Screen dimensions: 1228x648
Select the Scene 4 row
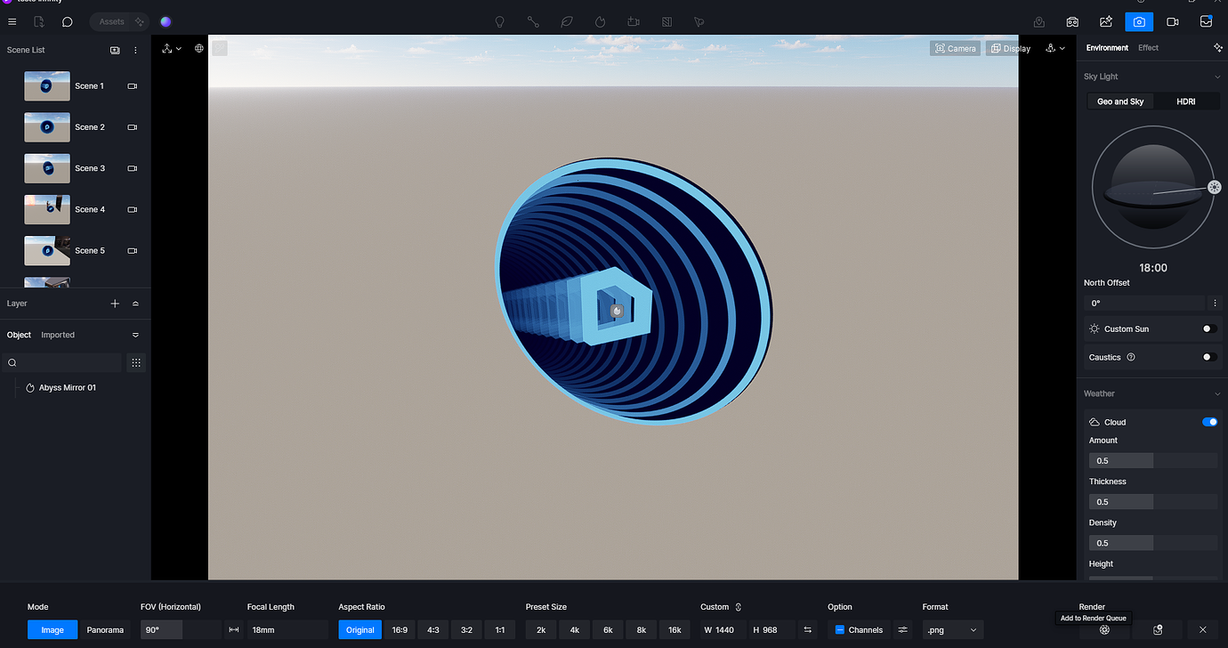(75, 209)
